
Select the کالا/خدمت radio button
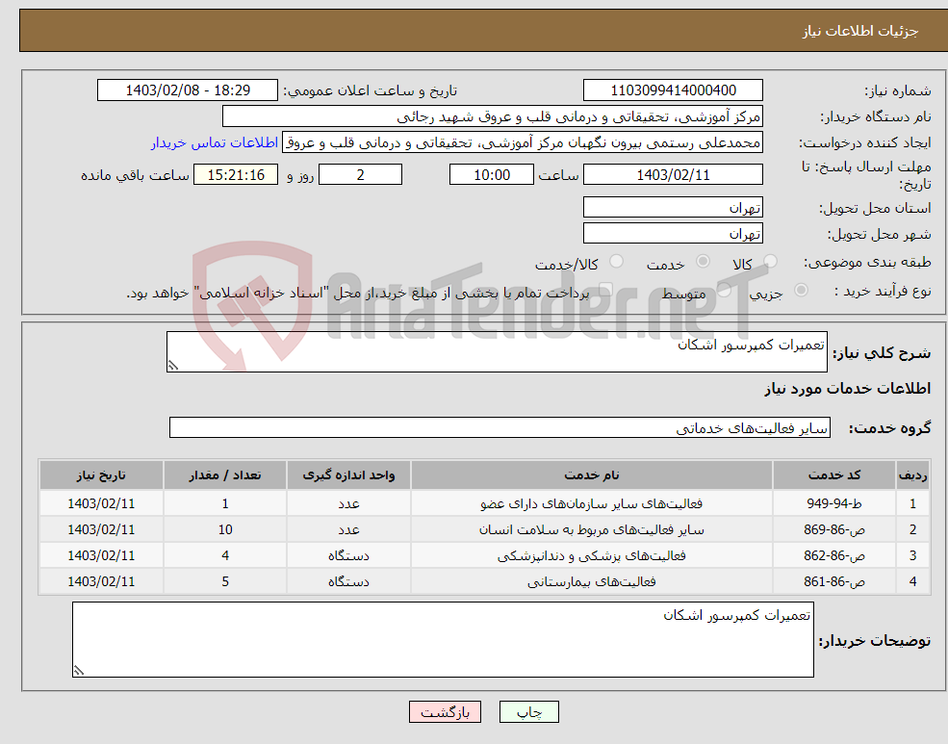click(616, 262)
